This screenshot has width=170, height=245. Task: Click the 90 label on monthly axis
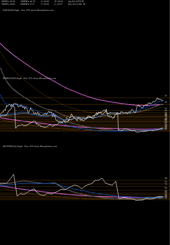pos(166,178)
